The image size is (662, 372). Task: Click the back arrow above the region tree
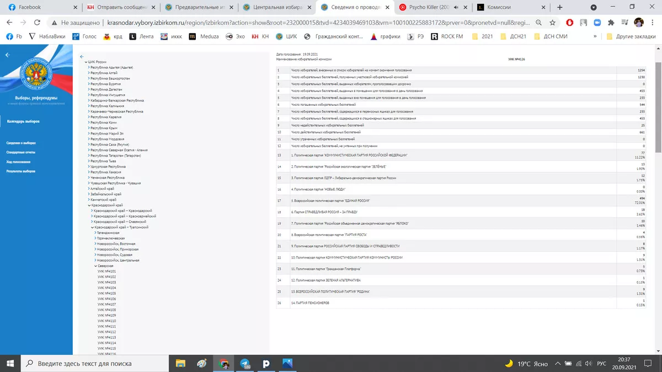pyautogui.click(x=82, y=57)
